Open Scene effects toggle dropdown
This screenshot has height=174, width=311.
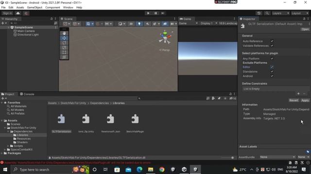(x=156, y=24)
